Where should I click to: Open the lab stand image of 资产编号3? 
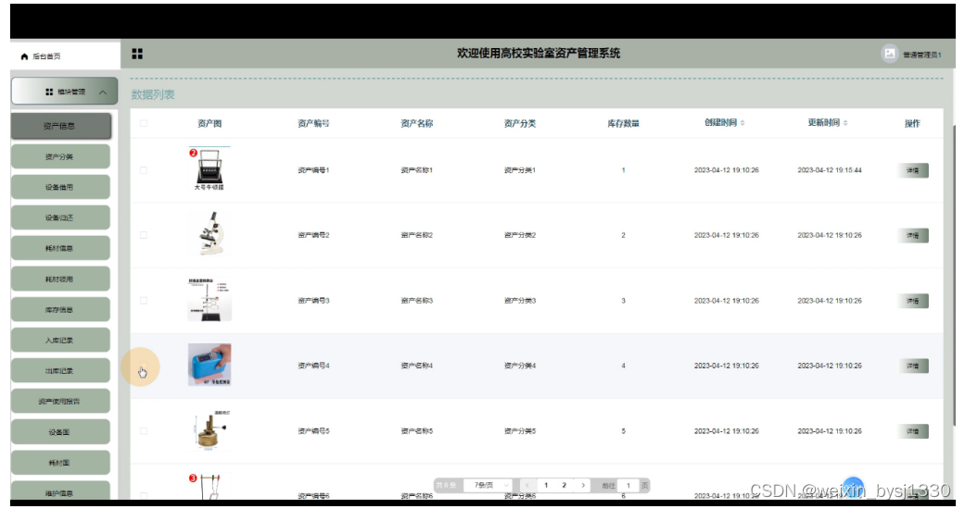(x=210, y=299)
